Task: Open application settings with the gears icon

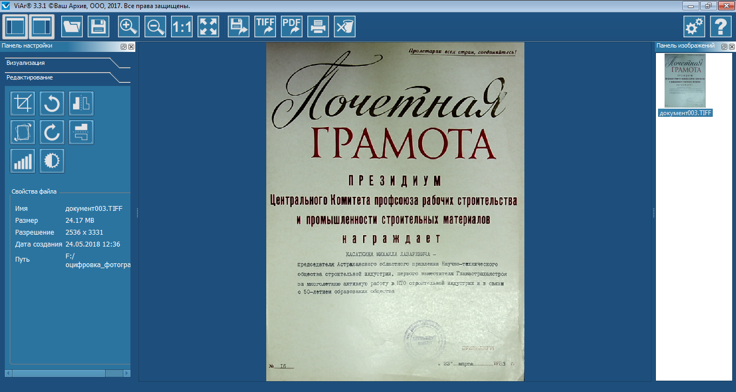Action: click(x=694, y=26)
